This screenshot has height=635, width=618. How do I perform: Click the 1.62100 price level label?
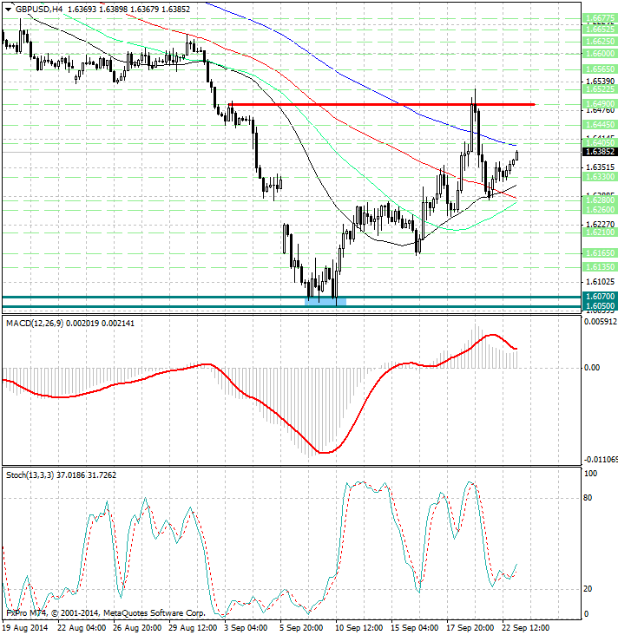coord(600,232)
